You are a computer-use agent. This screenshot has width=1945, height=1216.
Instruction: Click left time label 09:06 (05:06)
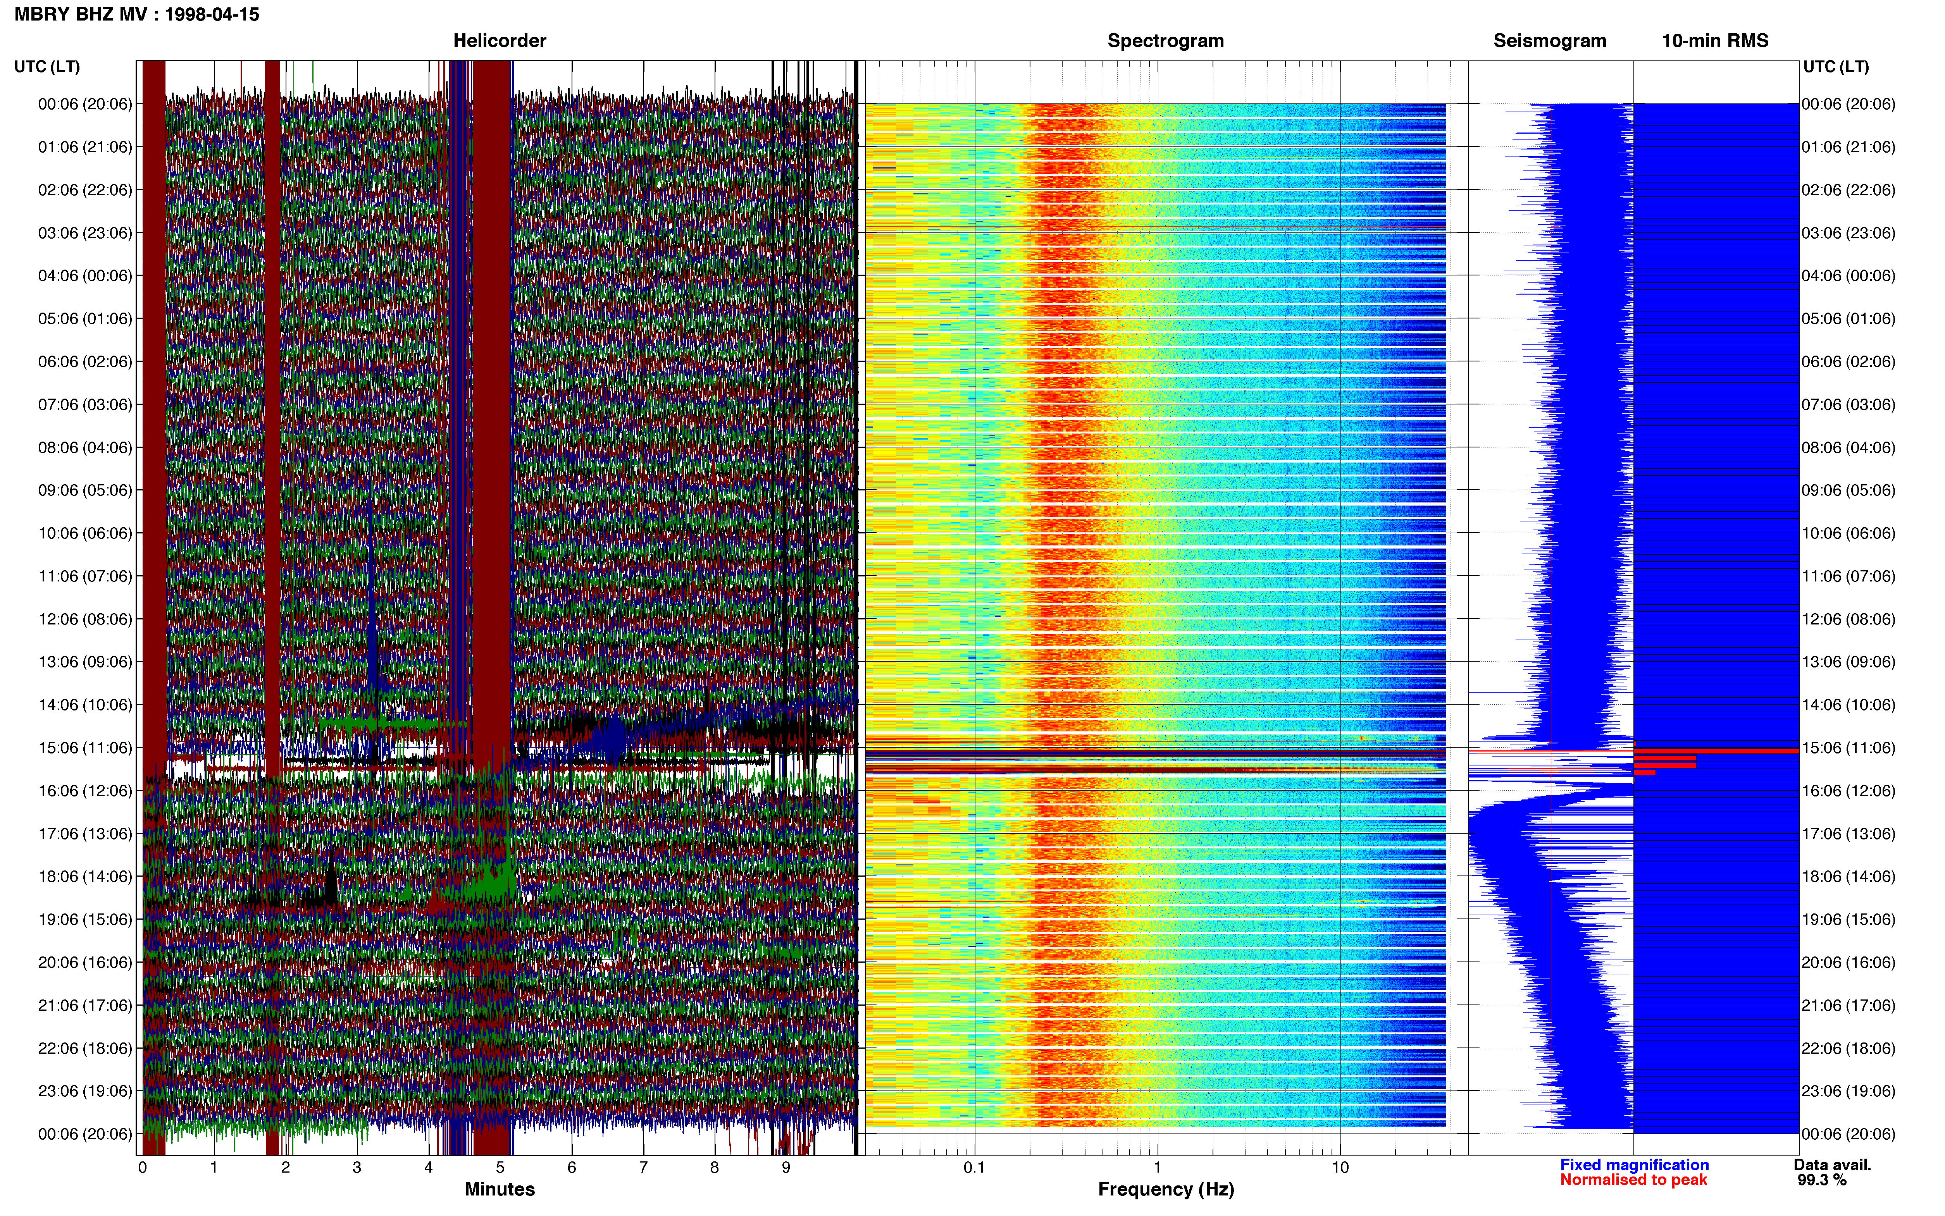tap(85, 490)
